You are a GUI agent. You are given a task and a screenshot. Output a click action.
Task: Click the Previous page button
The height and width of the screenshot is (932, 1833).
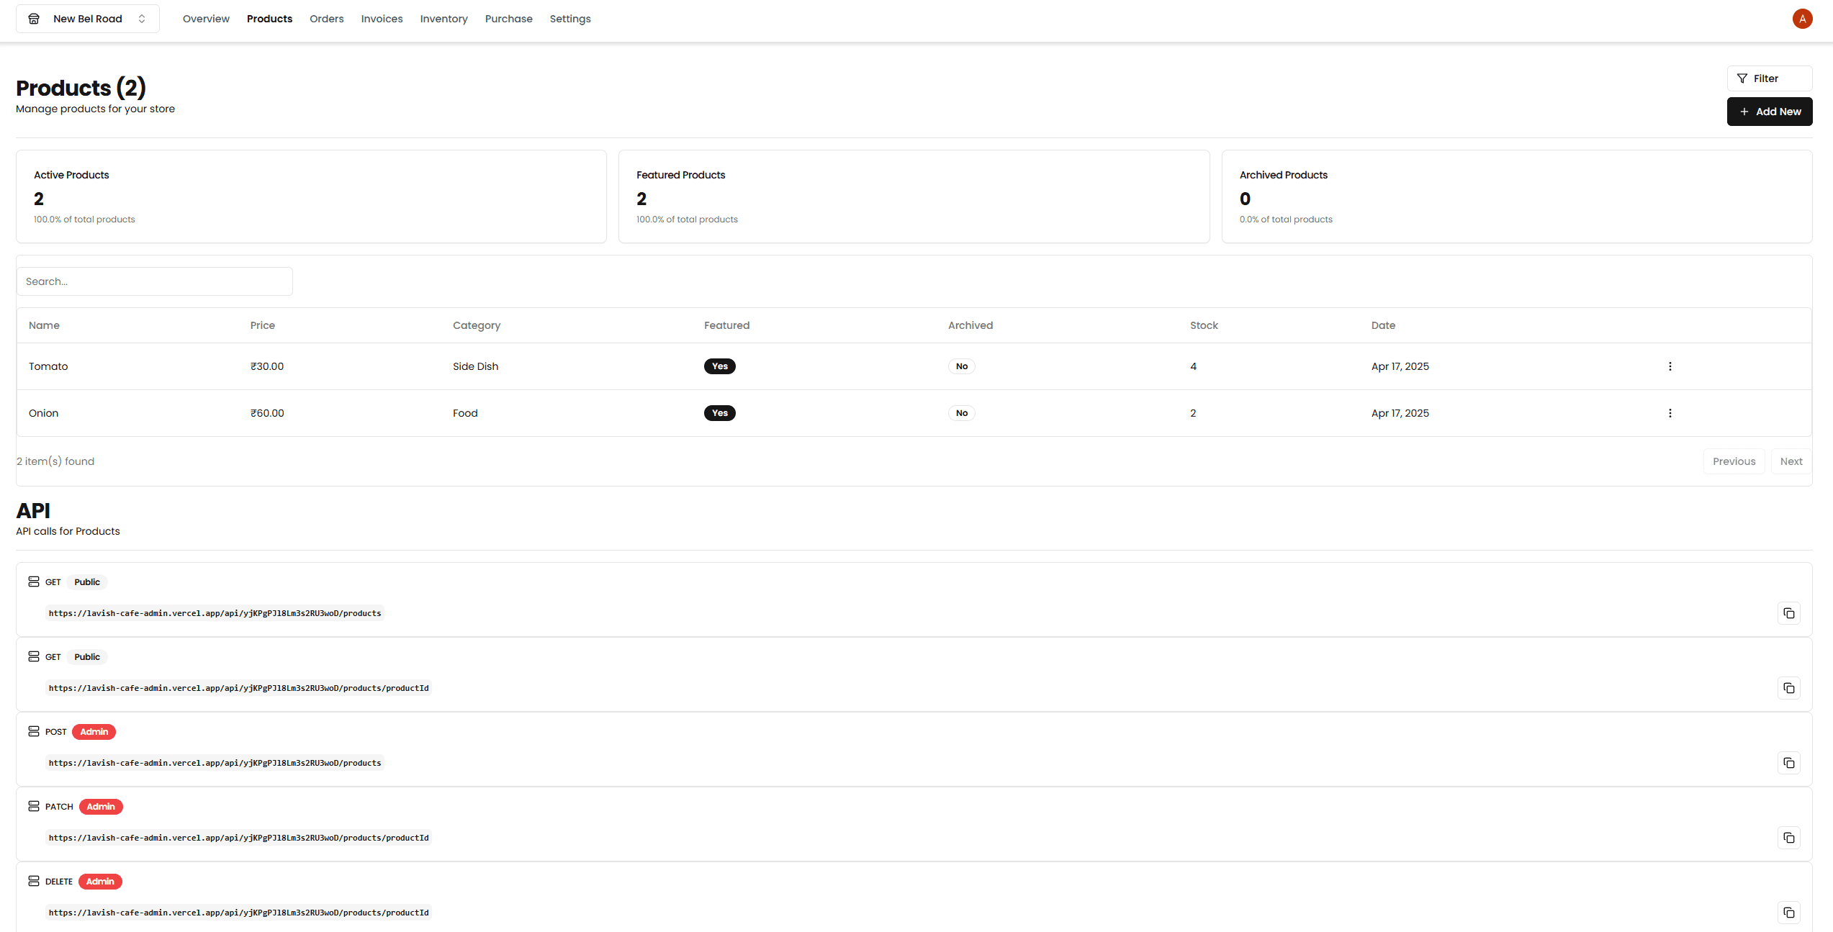tap(1734, 461)
